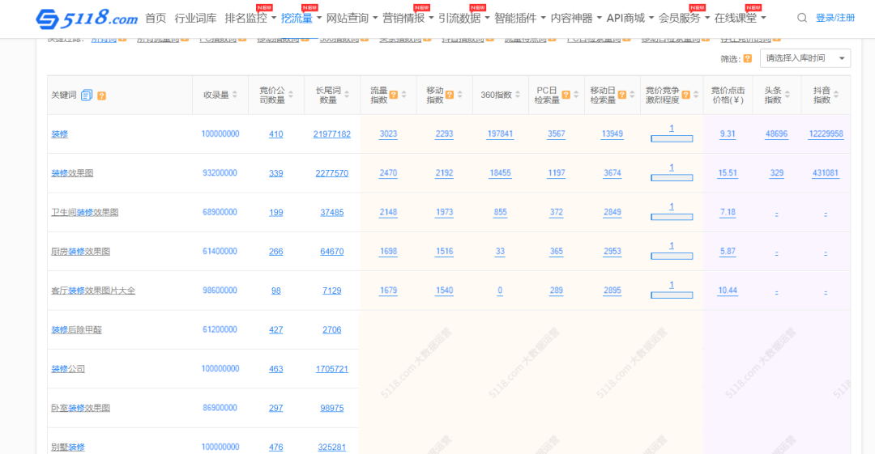Sort by 收录量 column arrows
Image resolution: width=875 pixels, height=454 pixels.
[x=235, y=95]
